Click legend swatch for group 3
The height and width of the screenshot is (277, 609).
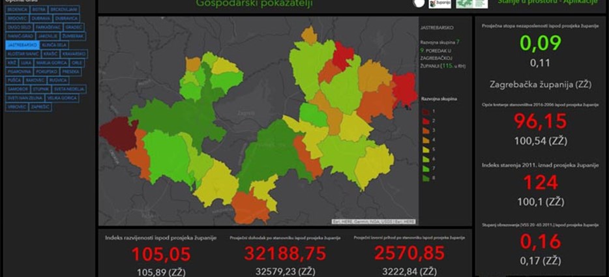click(x=426, y=130)
